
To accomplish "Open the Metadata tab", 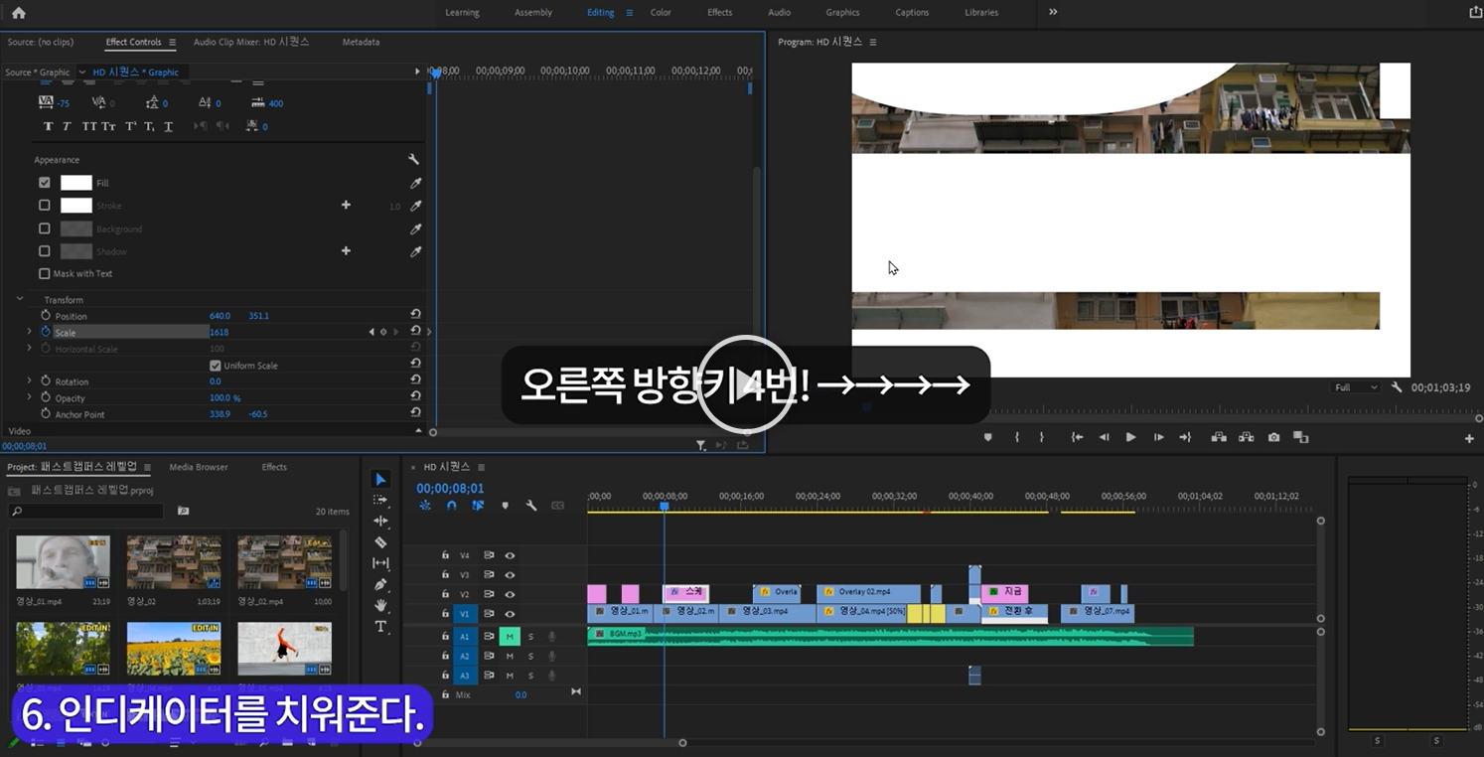I will (x=361, y=43).
